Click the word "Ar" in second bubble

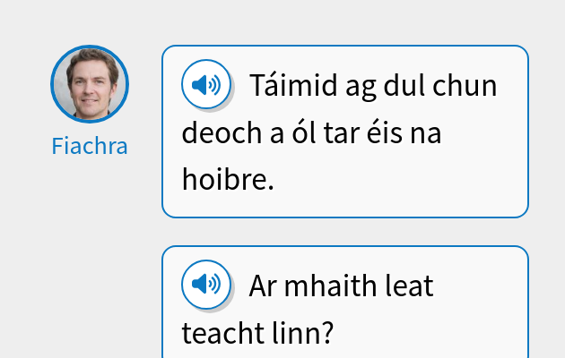pos(265,286)
